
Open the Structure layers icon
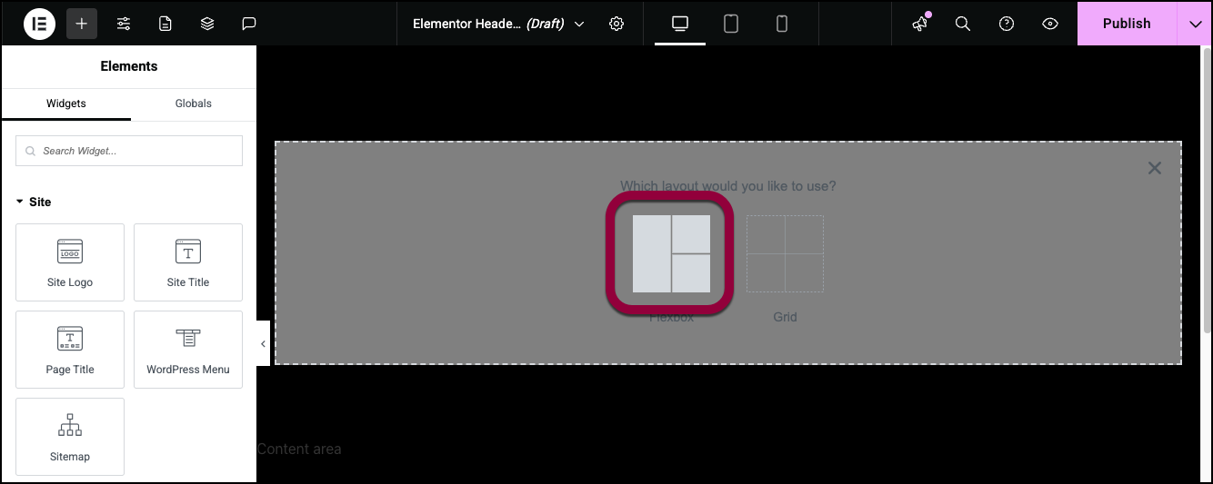(x=207, y=24)
